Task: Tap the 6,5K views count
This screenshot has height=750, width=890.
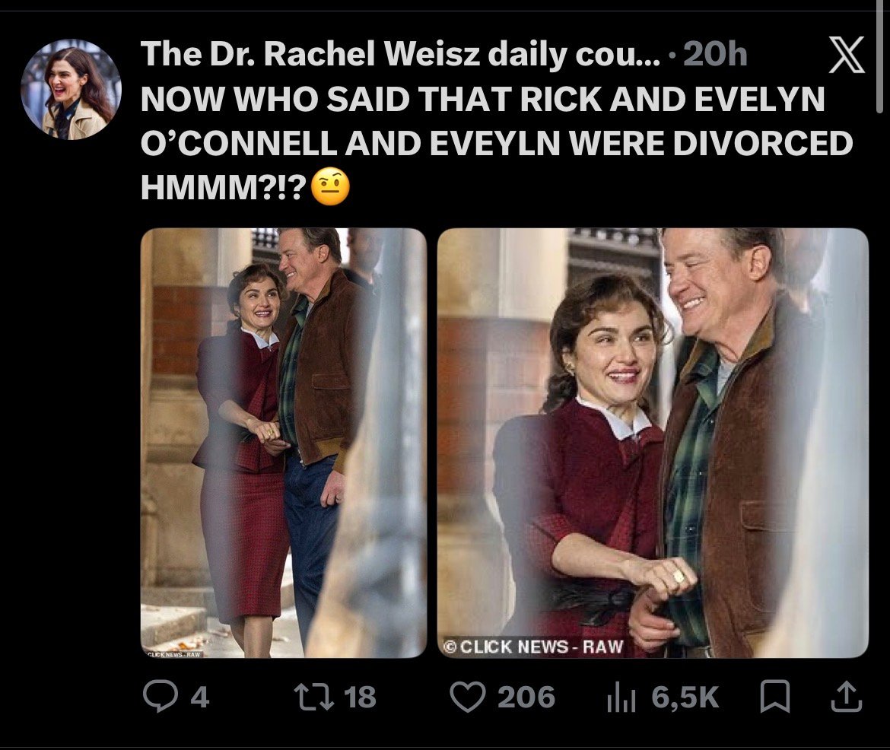Action: tap(685, 698)
